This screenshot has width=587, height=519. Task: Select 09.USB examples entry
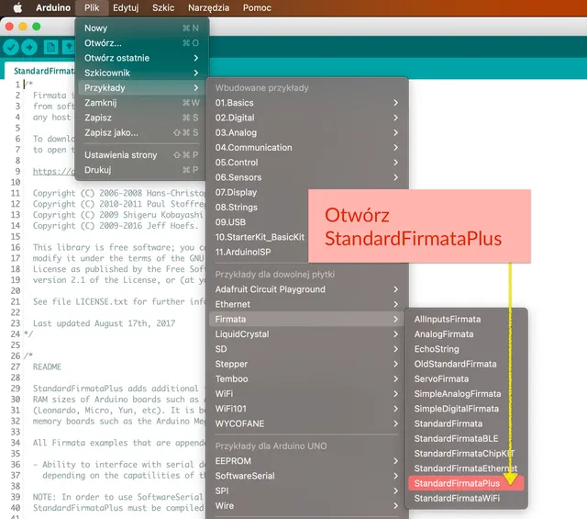tap(259, 222)
